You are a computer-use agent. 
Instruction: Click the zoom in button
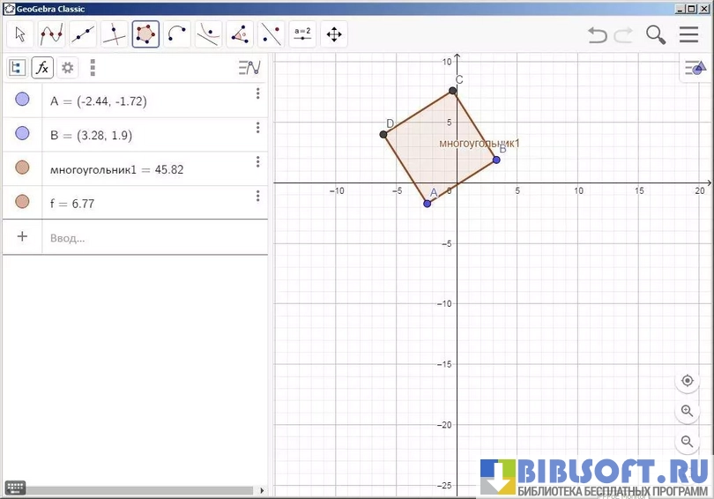tap(688, 411)
